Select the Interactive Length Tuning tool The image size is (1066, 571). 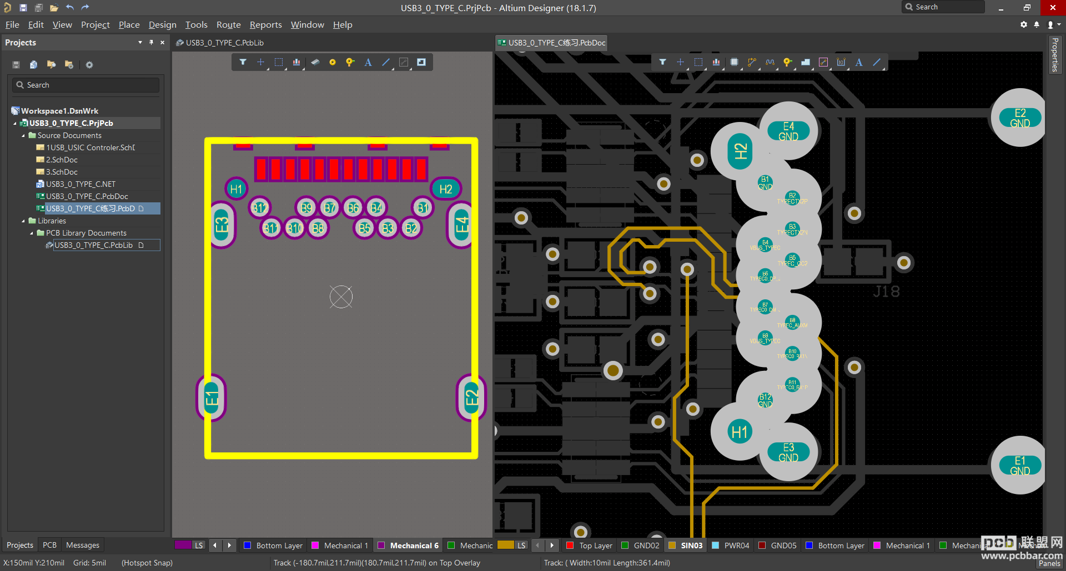click(770, 62)
